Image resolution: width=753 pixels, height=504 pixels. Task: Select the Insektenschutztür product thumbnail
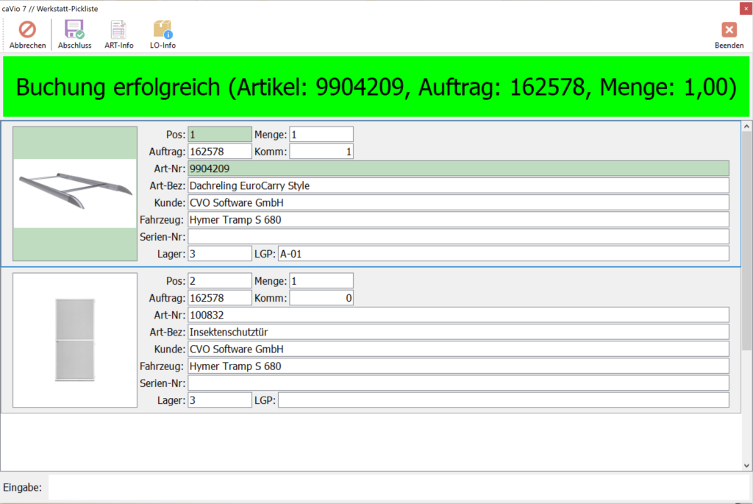pos(75,340)
